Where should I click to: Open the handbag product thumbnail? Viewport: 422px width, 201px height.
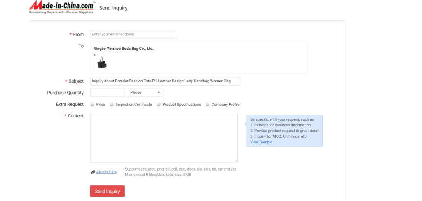click(x=102, y=62)
